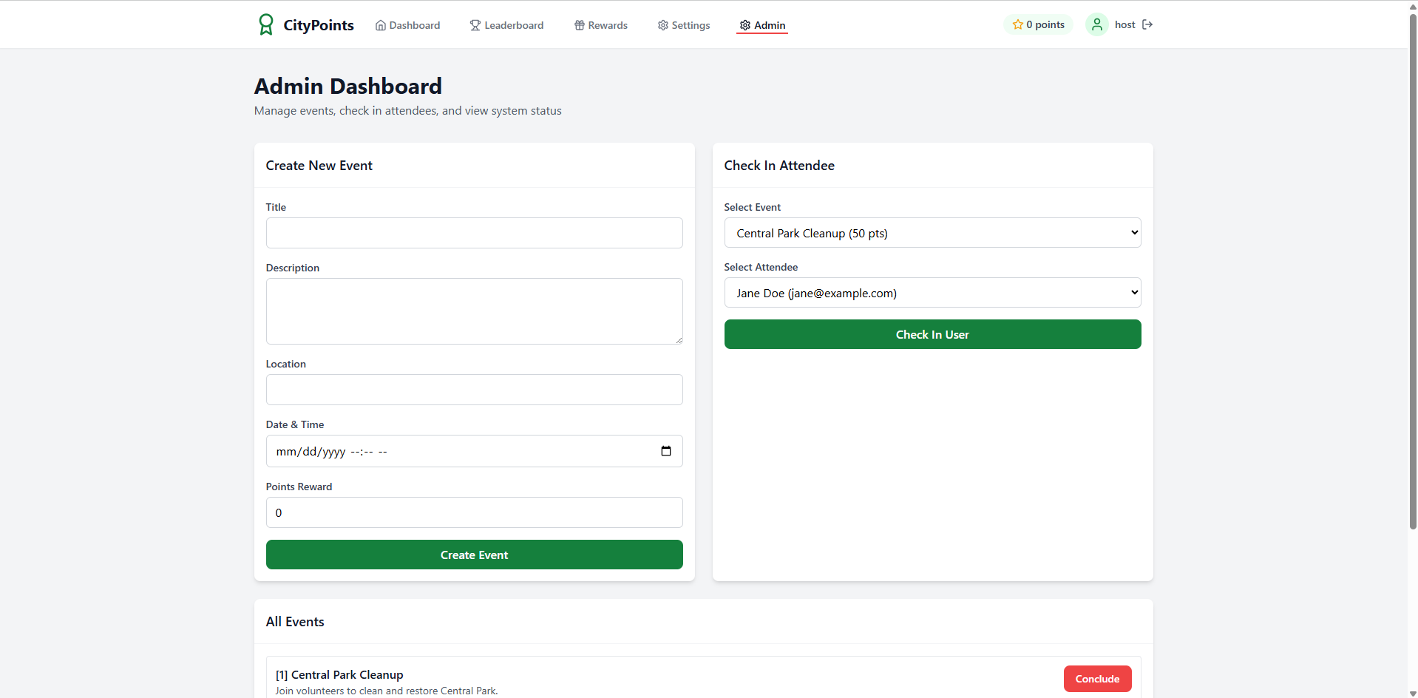This screenshot has width=1418, height=698.
Task: Click the star points badge
Action: 1039,24
